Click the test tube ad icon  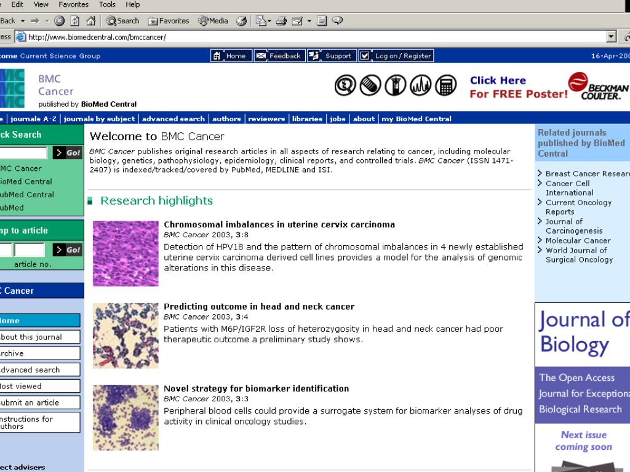[x=396, y=85]
